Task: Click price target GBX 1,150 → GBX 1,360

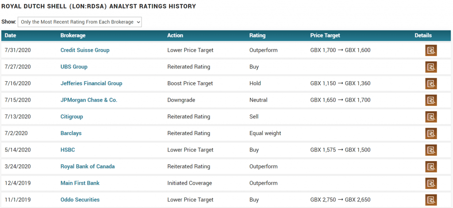Action: coord(340,83)
